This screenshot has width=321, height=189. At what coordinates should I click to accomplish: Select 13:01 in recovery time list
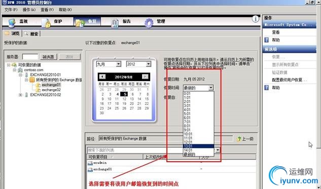[198, 146]
